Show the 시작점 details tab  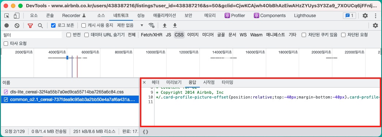pyautogui.click(x=209, y=82)
